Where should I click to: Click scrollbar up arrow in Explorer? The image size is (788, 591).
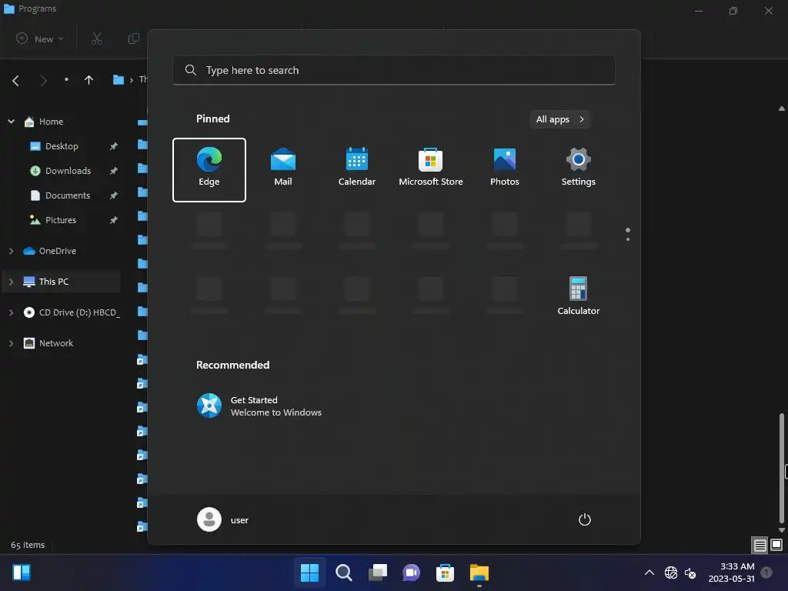(x=782, y=108)
